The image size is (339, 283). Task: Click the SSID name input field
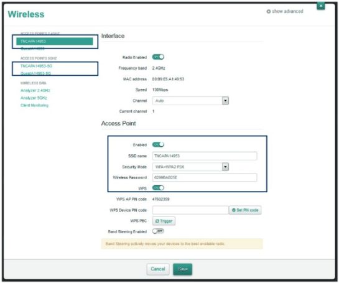coord(205,156)
